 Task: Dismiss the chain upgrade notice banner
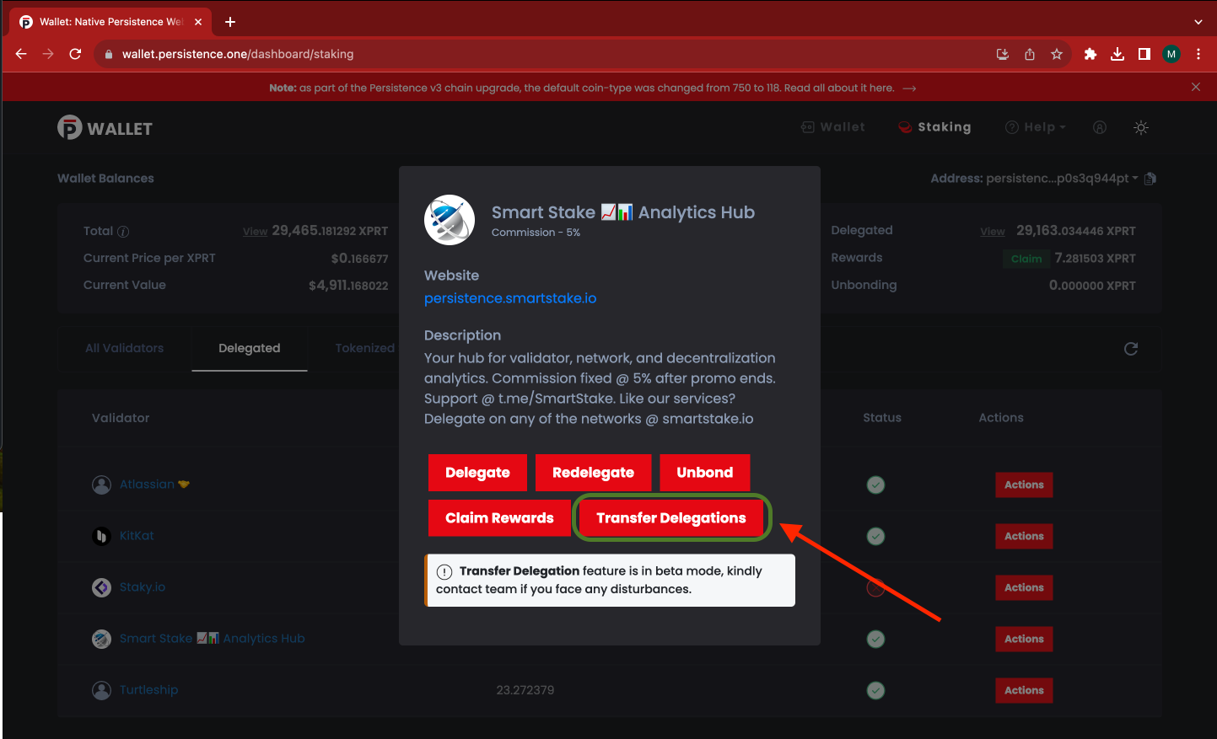[1195, 87]
